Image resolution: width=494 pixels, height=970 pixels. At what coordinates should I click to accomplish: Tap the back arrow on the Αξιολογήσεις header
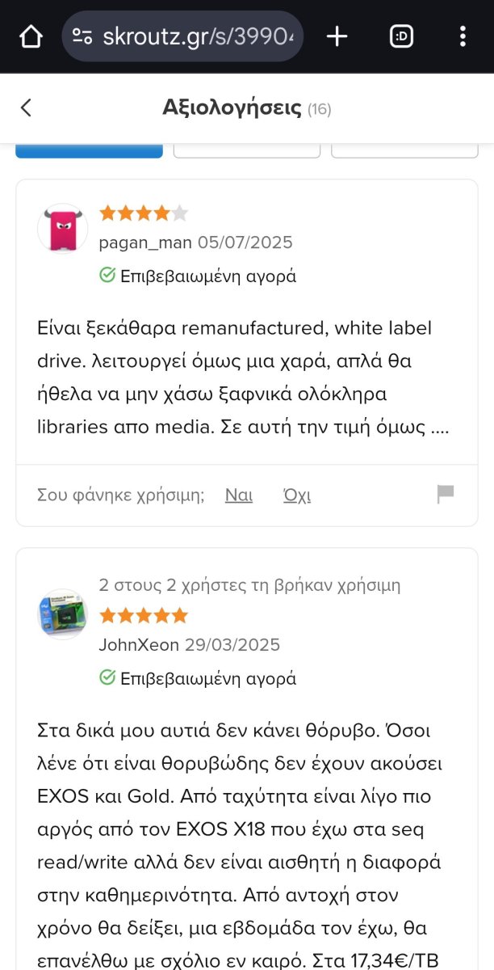(26, 108)
